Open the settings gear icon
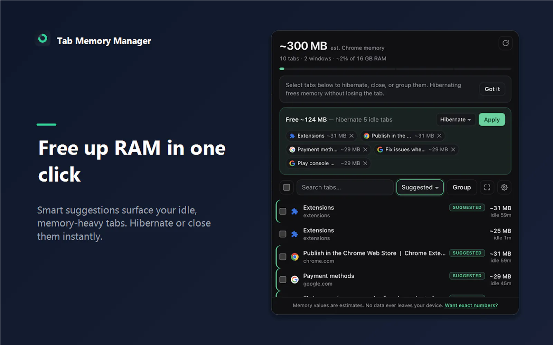Image resolution: width=553 pixels, height=345 pixels. point(504,187)
